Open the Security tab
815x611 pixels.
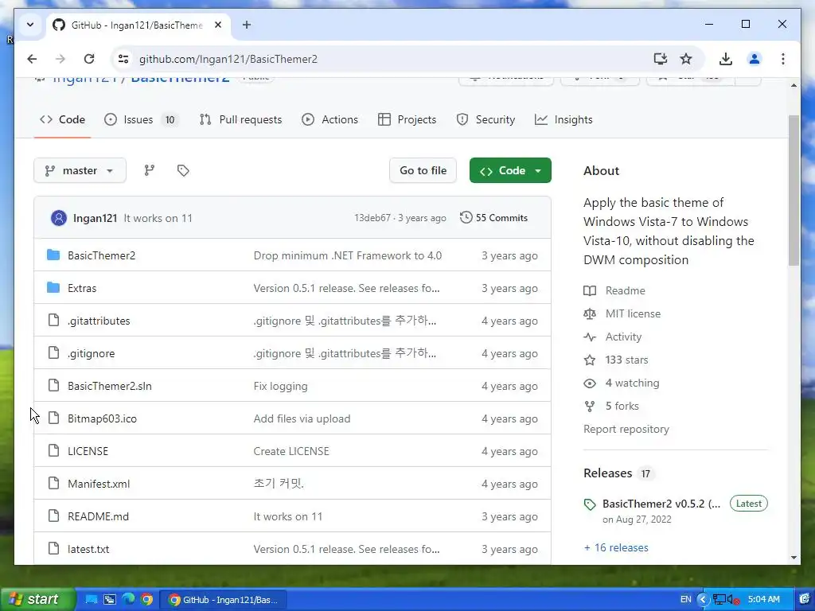point(485,119)
